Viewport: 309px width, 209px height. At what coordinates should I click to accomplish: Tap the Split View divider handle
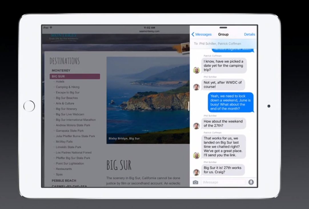pyautogui.click(x=189, y=107)
